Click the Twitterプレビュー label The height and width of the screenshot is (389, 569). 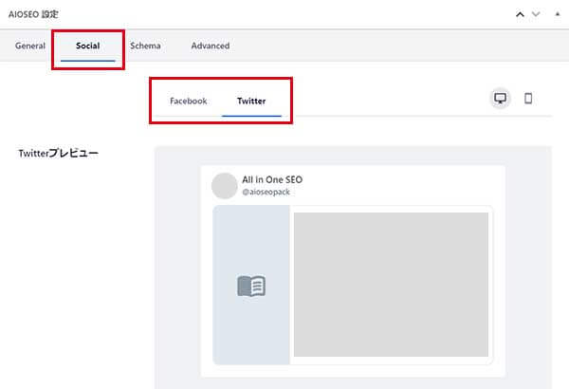pos(58,153)
